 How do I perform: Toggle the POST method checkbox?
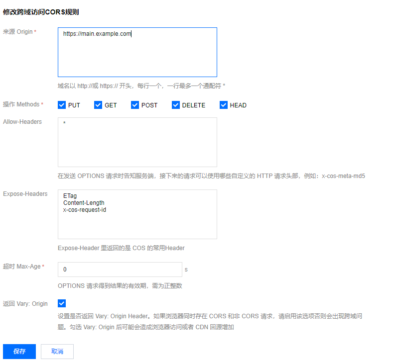pos(135,105)
